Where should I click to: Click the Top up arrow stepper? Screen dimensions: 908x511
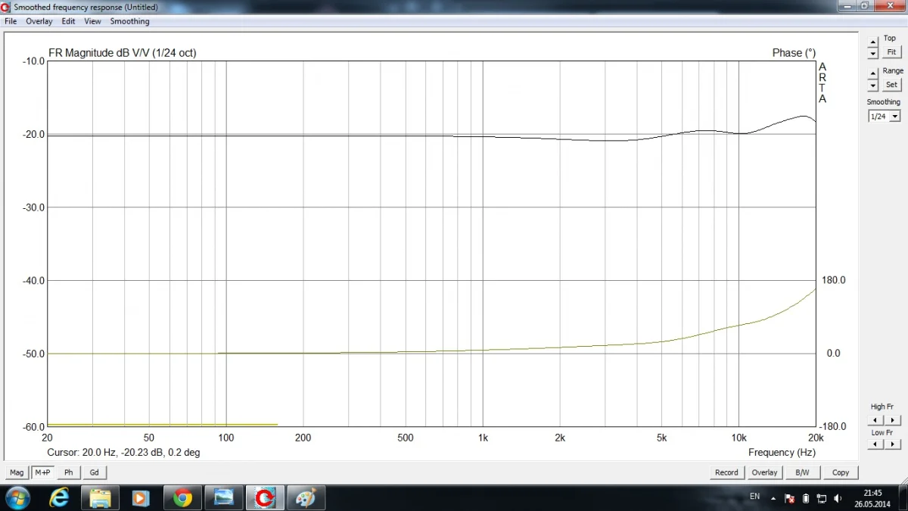tap(873, 42)
